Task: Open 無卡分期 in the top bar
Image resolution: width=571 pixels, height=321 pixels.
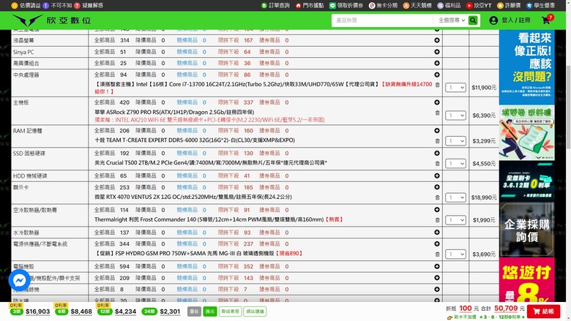Action: 383,5
